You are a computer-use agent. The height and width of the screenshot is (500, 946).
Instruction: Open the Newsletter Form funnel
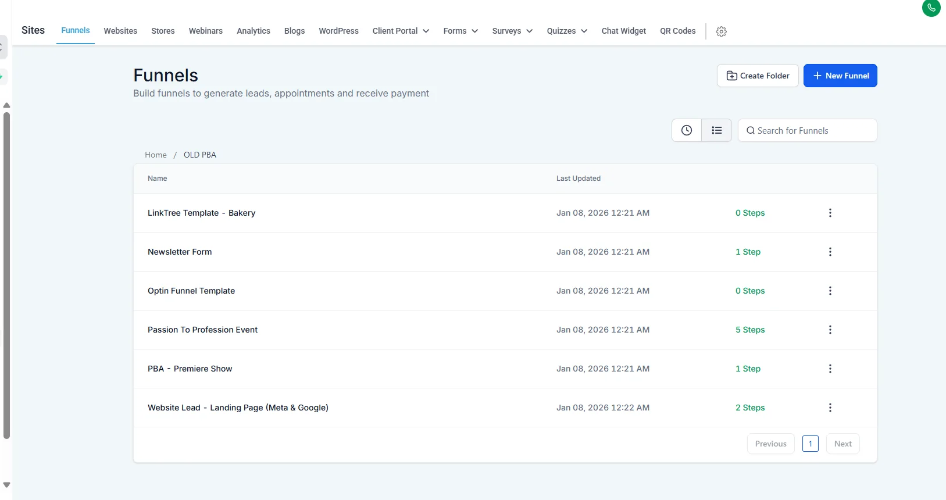pos(180,252)
